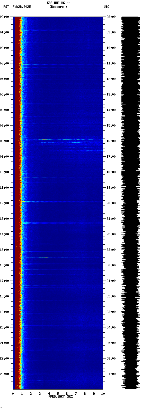Click the '(Rodgers )' station name label
This screenshot has width=142, height=410.
(x=58, y=7)
